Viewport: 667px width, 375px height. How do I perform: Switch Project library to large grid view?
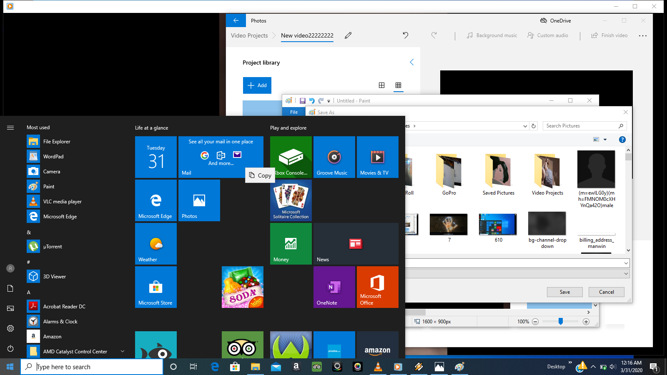381,85
